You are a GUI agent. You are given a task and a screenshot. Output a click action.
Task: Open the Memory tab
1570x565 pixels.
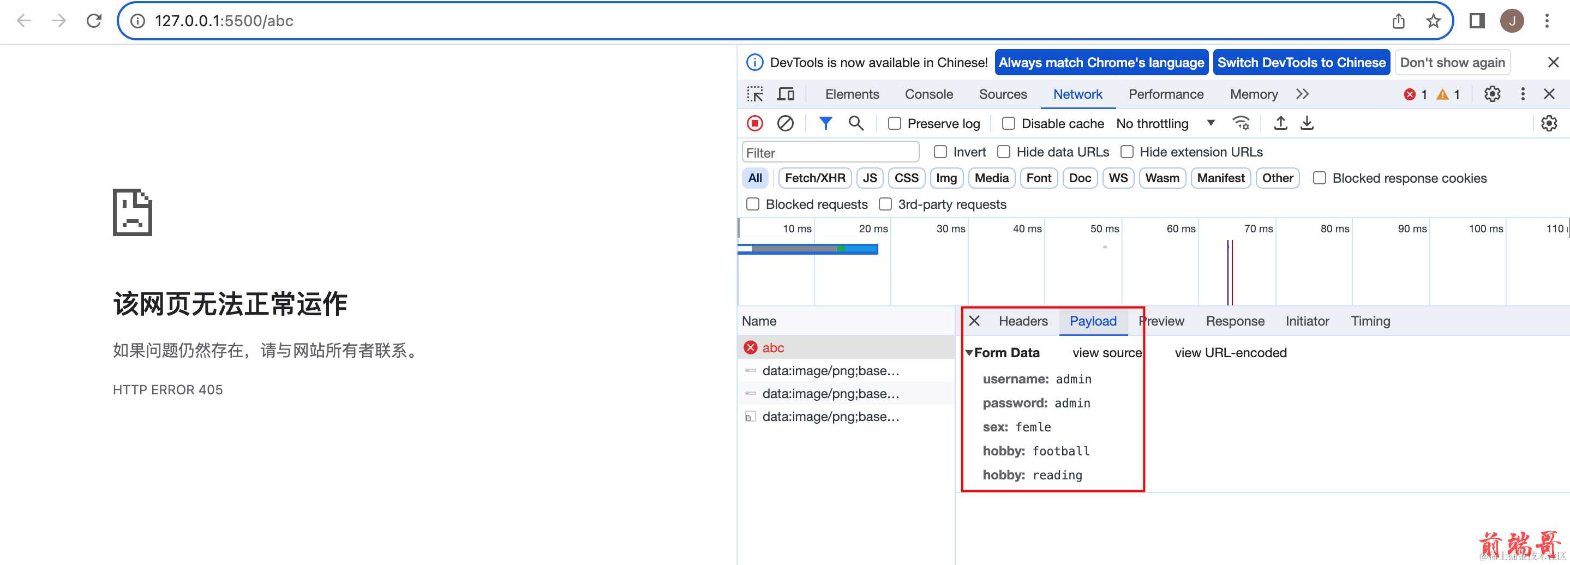click(1254, 94)
